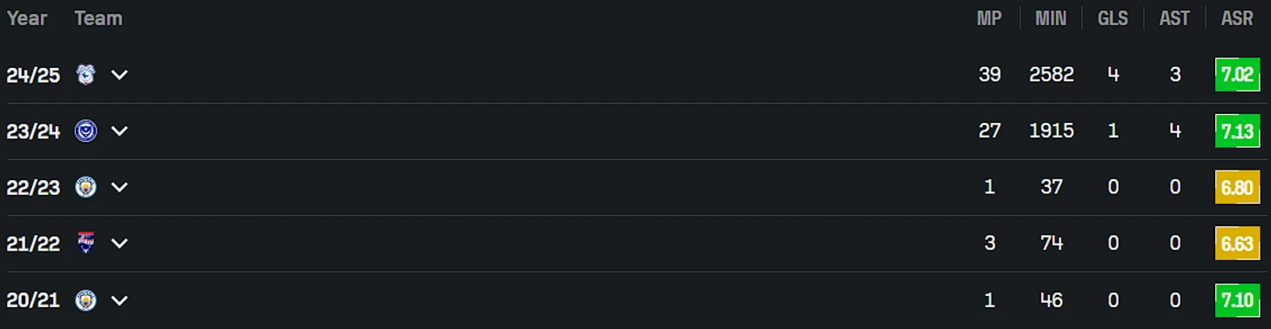Click the 23/24 season team crest
1271x329 pixels.
click(85, 131)
